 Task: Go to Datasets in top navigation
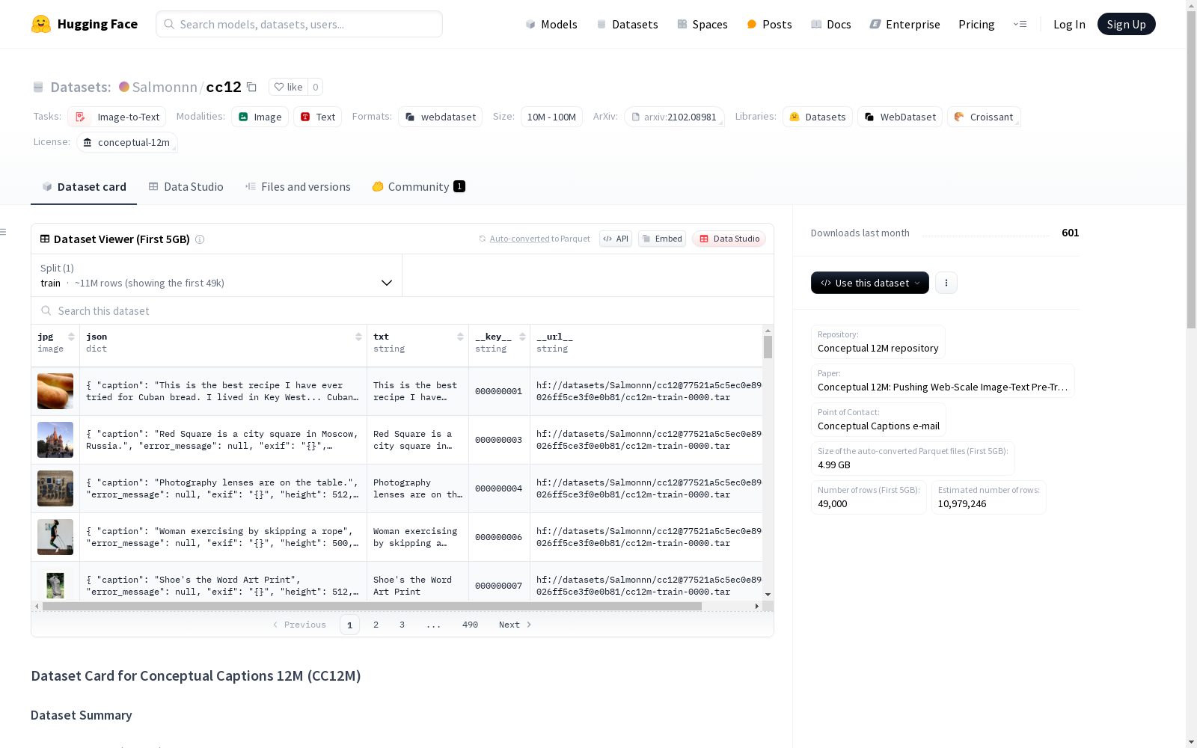click(x=627, y=24)
